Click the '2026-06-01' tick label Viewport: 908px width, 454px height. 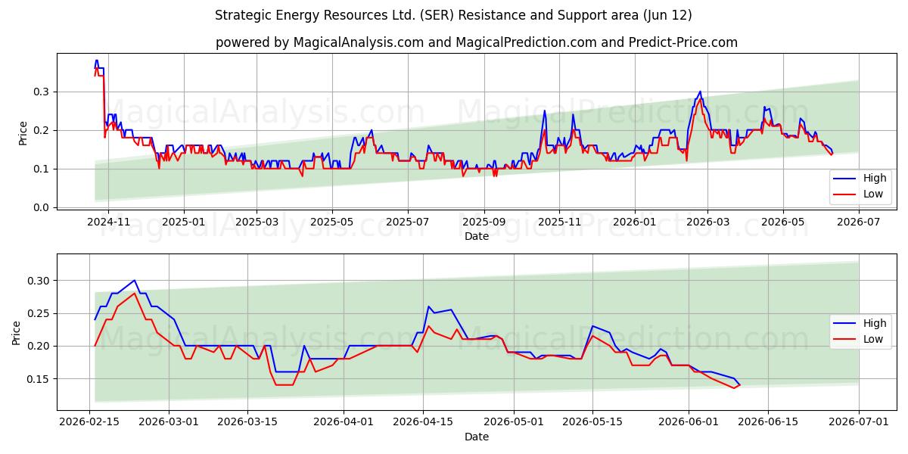click(689, 422)
